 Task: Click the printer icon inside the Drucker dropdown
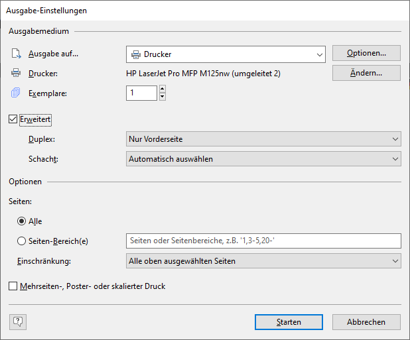click(136, 54)
